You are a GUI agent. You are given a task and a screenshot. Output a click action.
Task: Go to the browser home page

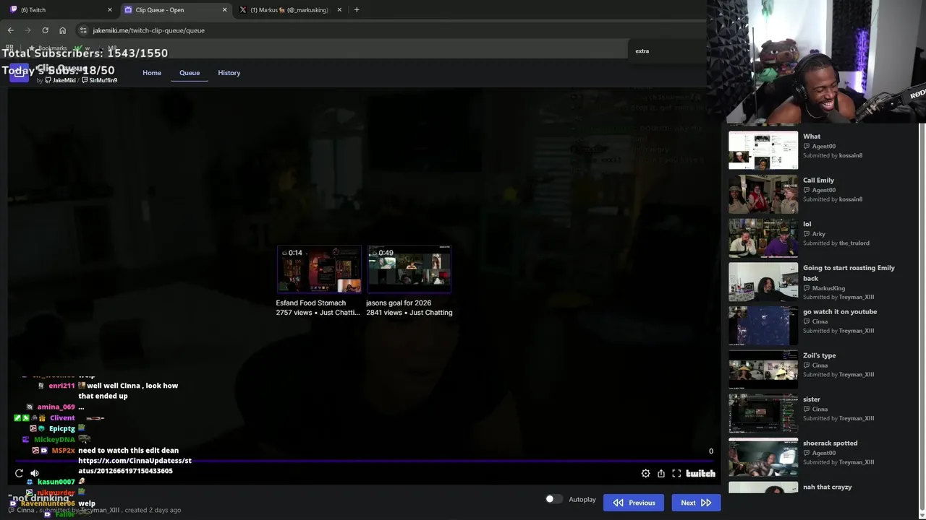point(62,30)
